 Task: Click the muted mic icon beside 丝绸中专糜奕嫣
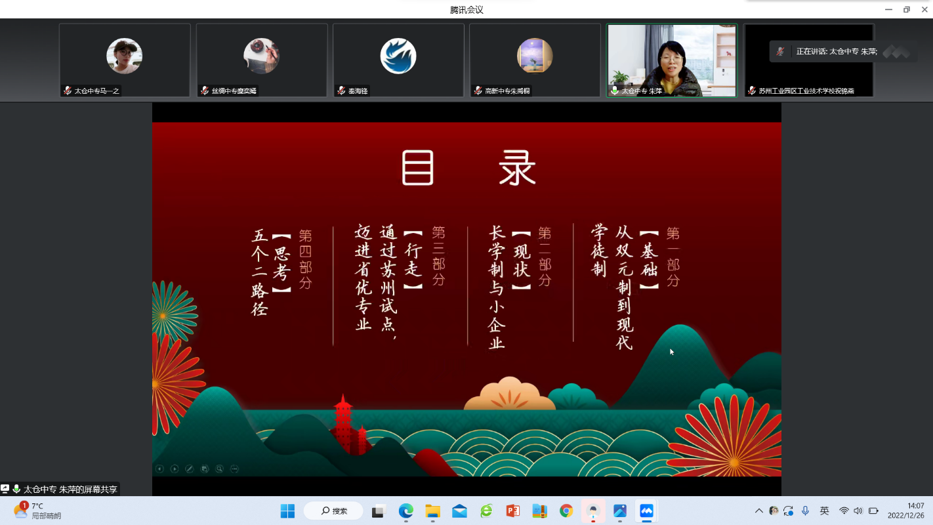pyautogui.click(x=205, y=91)
